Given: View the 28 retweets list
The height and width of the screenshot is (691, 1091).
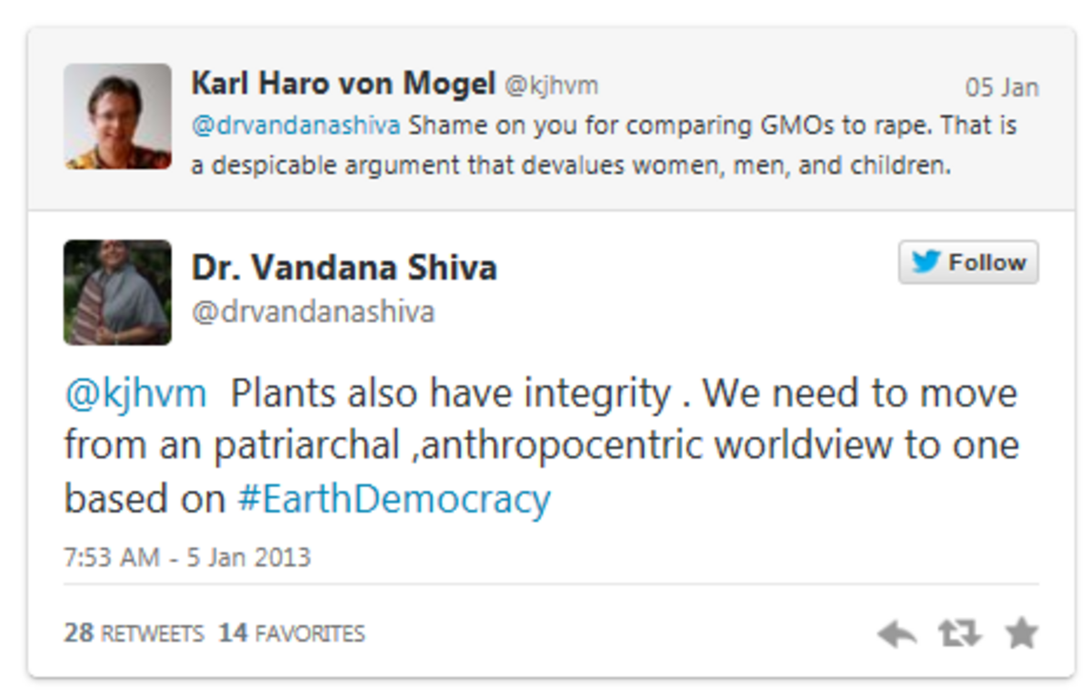Looking at the screenshot, I should pos(134,633).
